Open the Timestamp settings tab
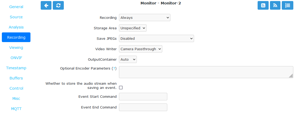Viewport: 297px width, 115px height. pos(16,68)
